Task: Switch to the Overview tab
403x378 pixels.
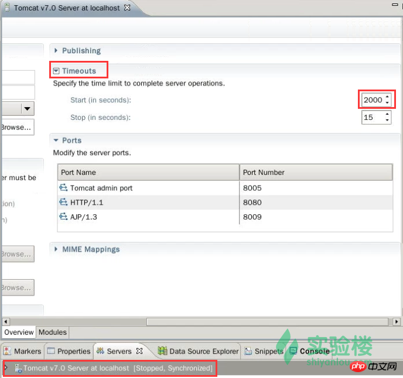Action: click(x=19, y=332)
